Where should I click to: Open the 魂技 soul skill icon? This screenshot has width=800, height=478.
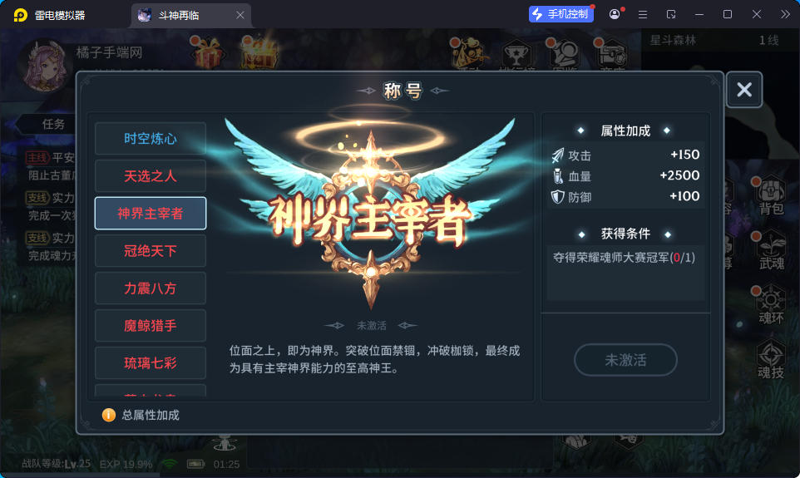771,360
